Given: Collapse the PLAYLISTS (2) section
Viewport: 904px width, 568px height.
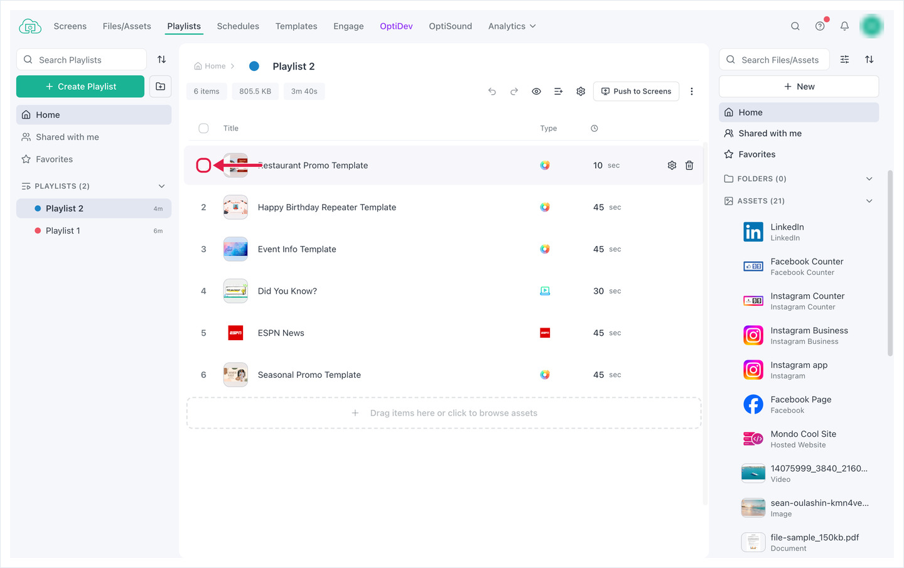Looking at the screenshot, I should coord(161,186).
